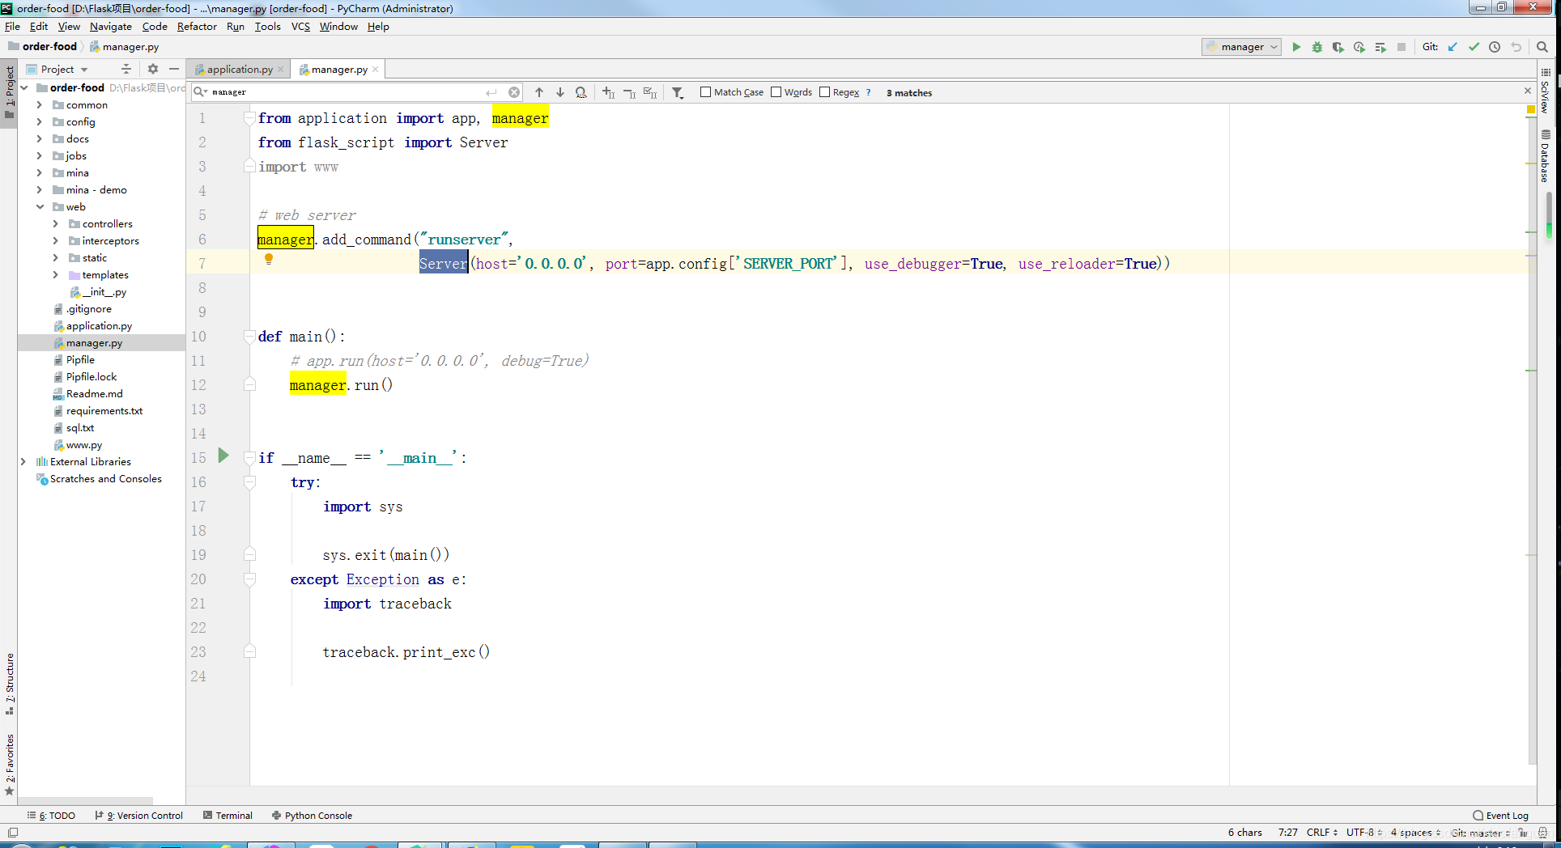Click the scroll from source icon
Image resolution: width=1561 pixels, height=848 pixels.
coord(125,70)
